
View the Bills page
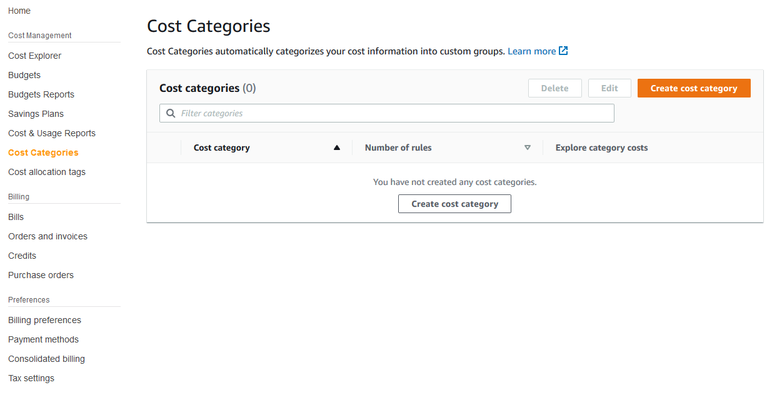[15, 216]
